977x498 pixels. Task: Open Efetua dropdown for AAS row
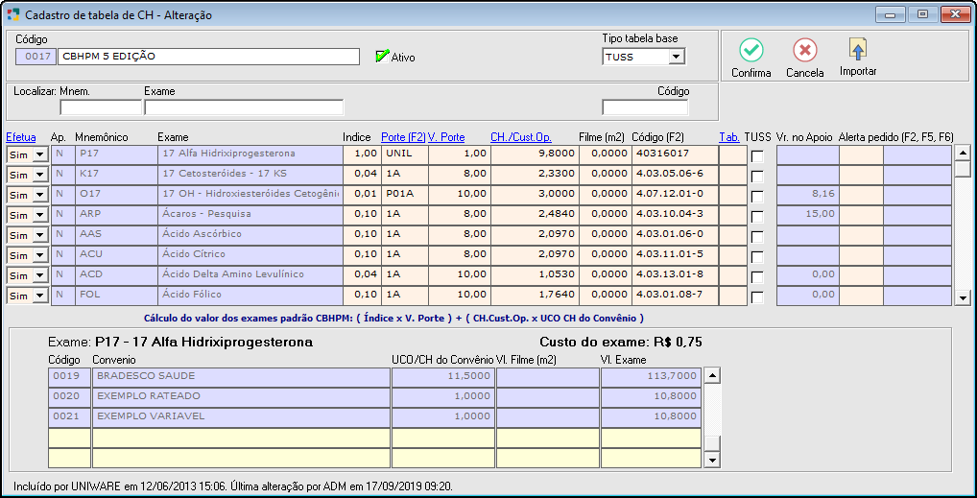pos(40,236)
